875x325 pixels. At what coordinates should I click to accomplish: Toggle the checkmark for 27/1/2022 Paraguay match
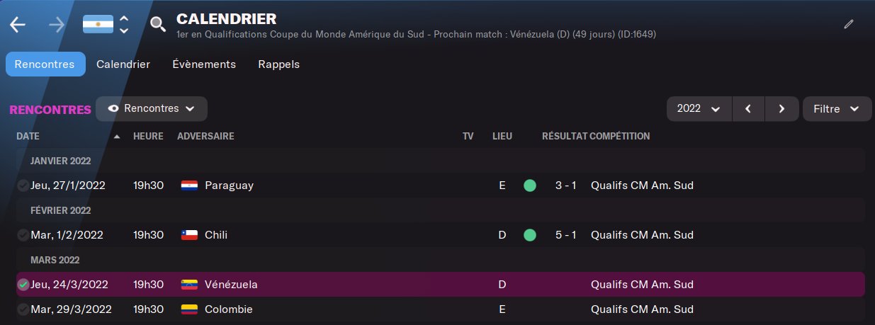tap(23, 186)
